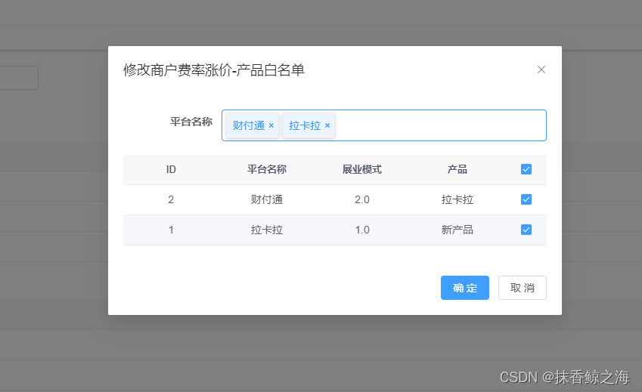This screenshot has height=392, width=642.
Task: Click the input box in the background page
Action: (19, 78)
